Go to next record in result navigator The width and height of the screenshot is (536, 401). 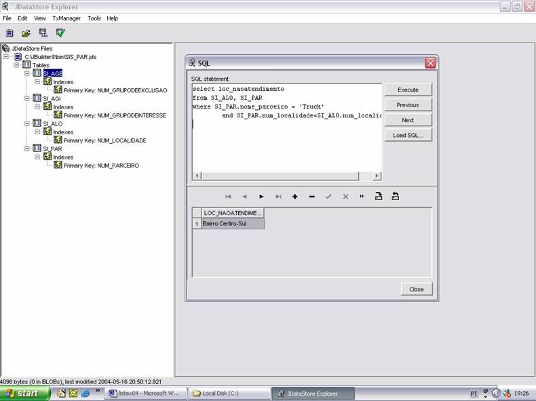point(261,197)
